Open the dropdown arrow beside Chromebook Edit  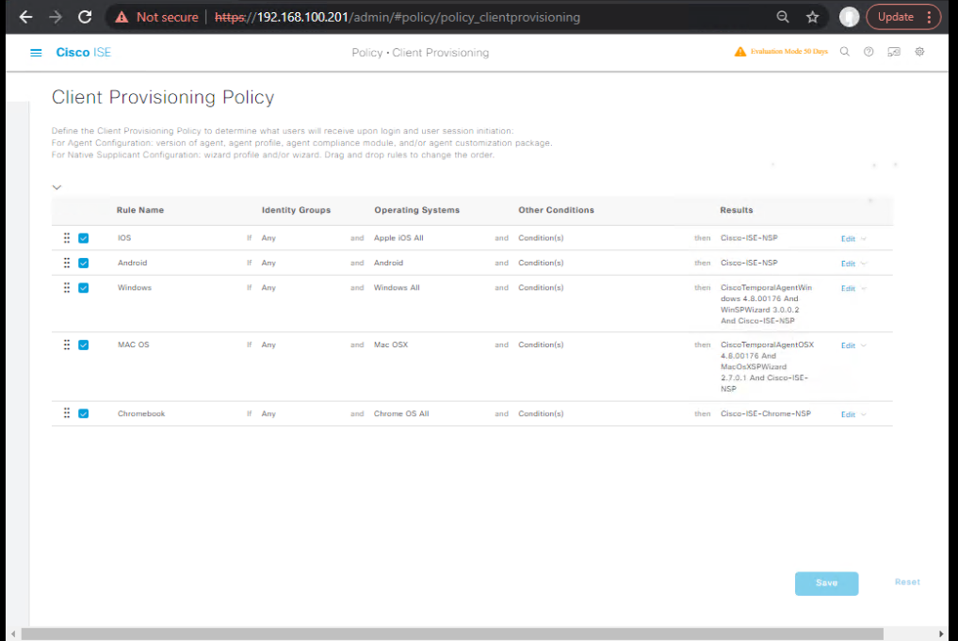(x=864, y=414)
